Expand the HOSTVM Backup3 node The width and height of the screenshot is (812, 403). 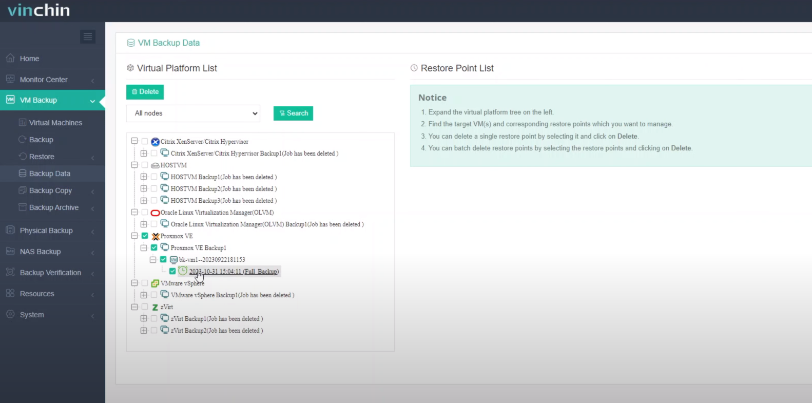point(144,200)
